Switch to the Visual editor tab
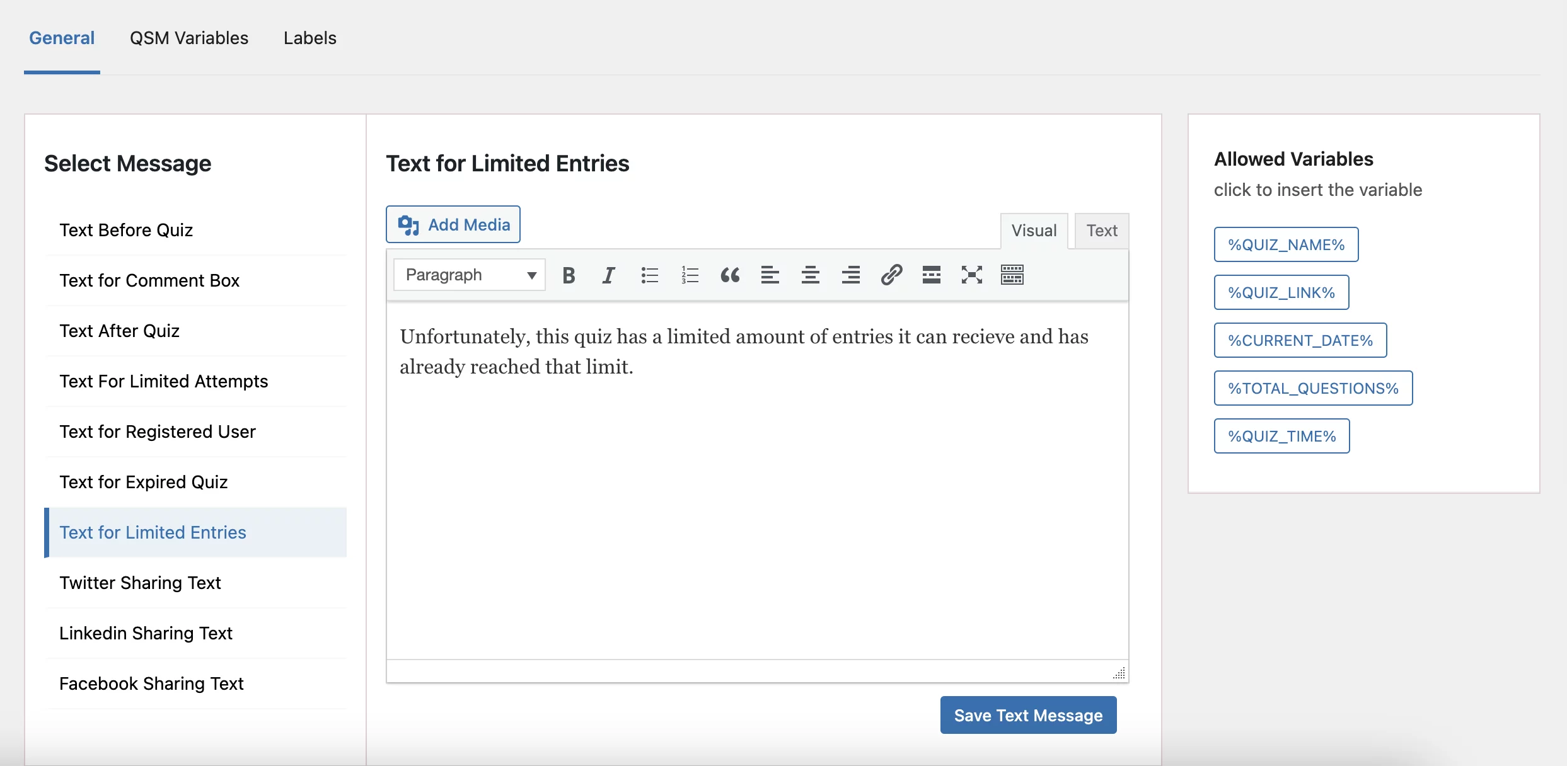 click(x=1034, y=231)
